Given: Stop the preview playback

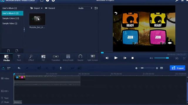Looking at the screenshot, I should click(x=132, y=58).
